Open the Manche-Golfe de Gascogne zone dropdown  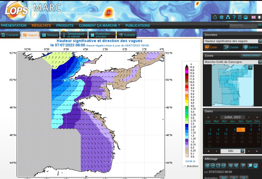(233, 62)
